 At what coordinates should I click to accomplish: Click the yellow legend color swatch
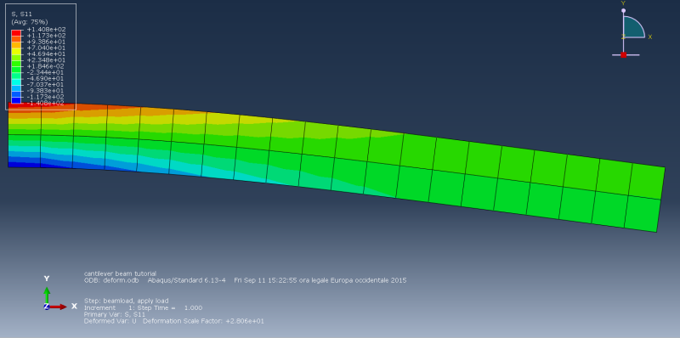tap(16, 51)
